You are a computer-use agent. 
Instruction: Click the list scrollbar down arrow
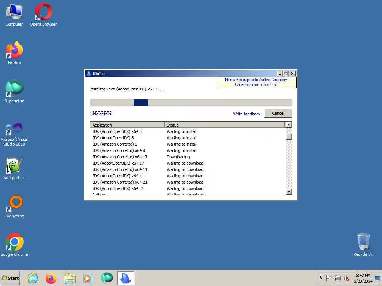[x=289, y=192]
